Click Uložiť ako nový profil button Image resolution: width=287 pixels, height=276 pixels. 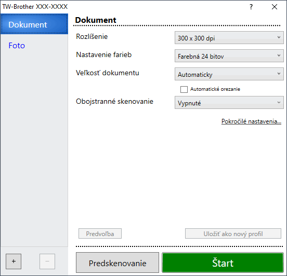[x=233, y=233]
